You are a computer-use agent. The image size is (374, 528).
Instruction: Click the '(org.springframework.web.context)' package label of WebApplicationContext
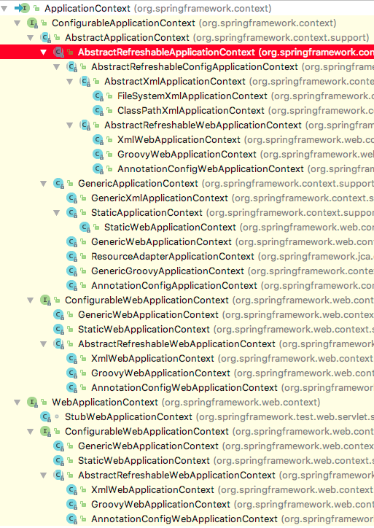click(x=241, y=402)
